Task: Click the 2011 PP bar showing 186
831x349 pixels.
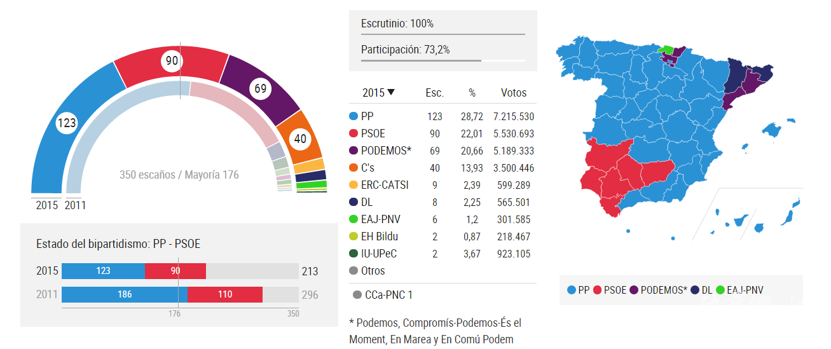Action: pos(125,294)
